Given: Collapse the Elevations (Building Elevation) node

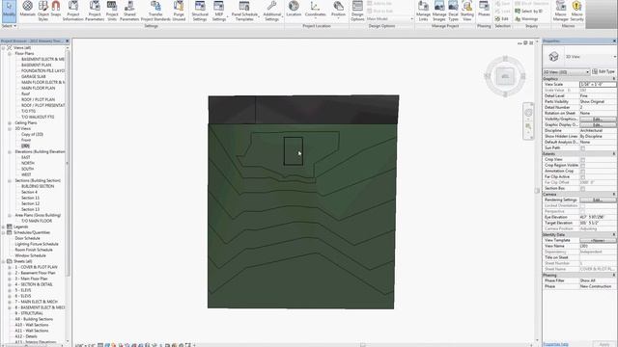Looking at the screenshot, I should click(10, 152).
